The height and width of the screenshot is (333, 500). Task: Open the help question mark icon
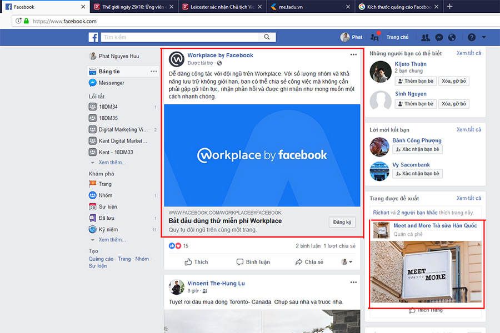[x=472, y=38]
